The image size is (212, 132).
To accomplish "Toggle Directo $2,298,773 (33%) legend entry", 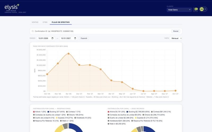I will click(154, 115).
